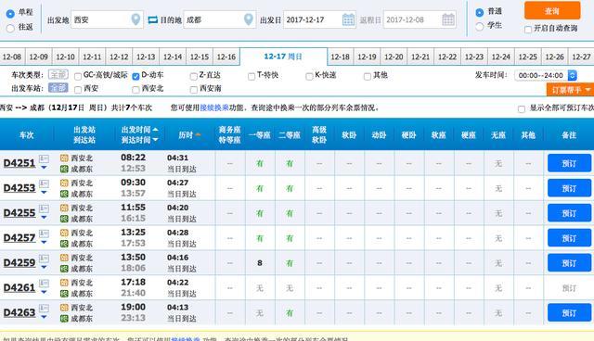This screenshot has width=594, height=341.
Task: Book train D4255 with 预订
Action: click(x=569, y=213)
